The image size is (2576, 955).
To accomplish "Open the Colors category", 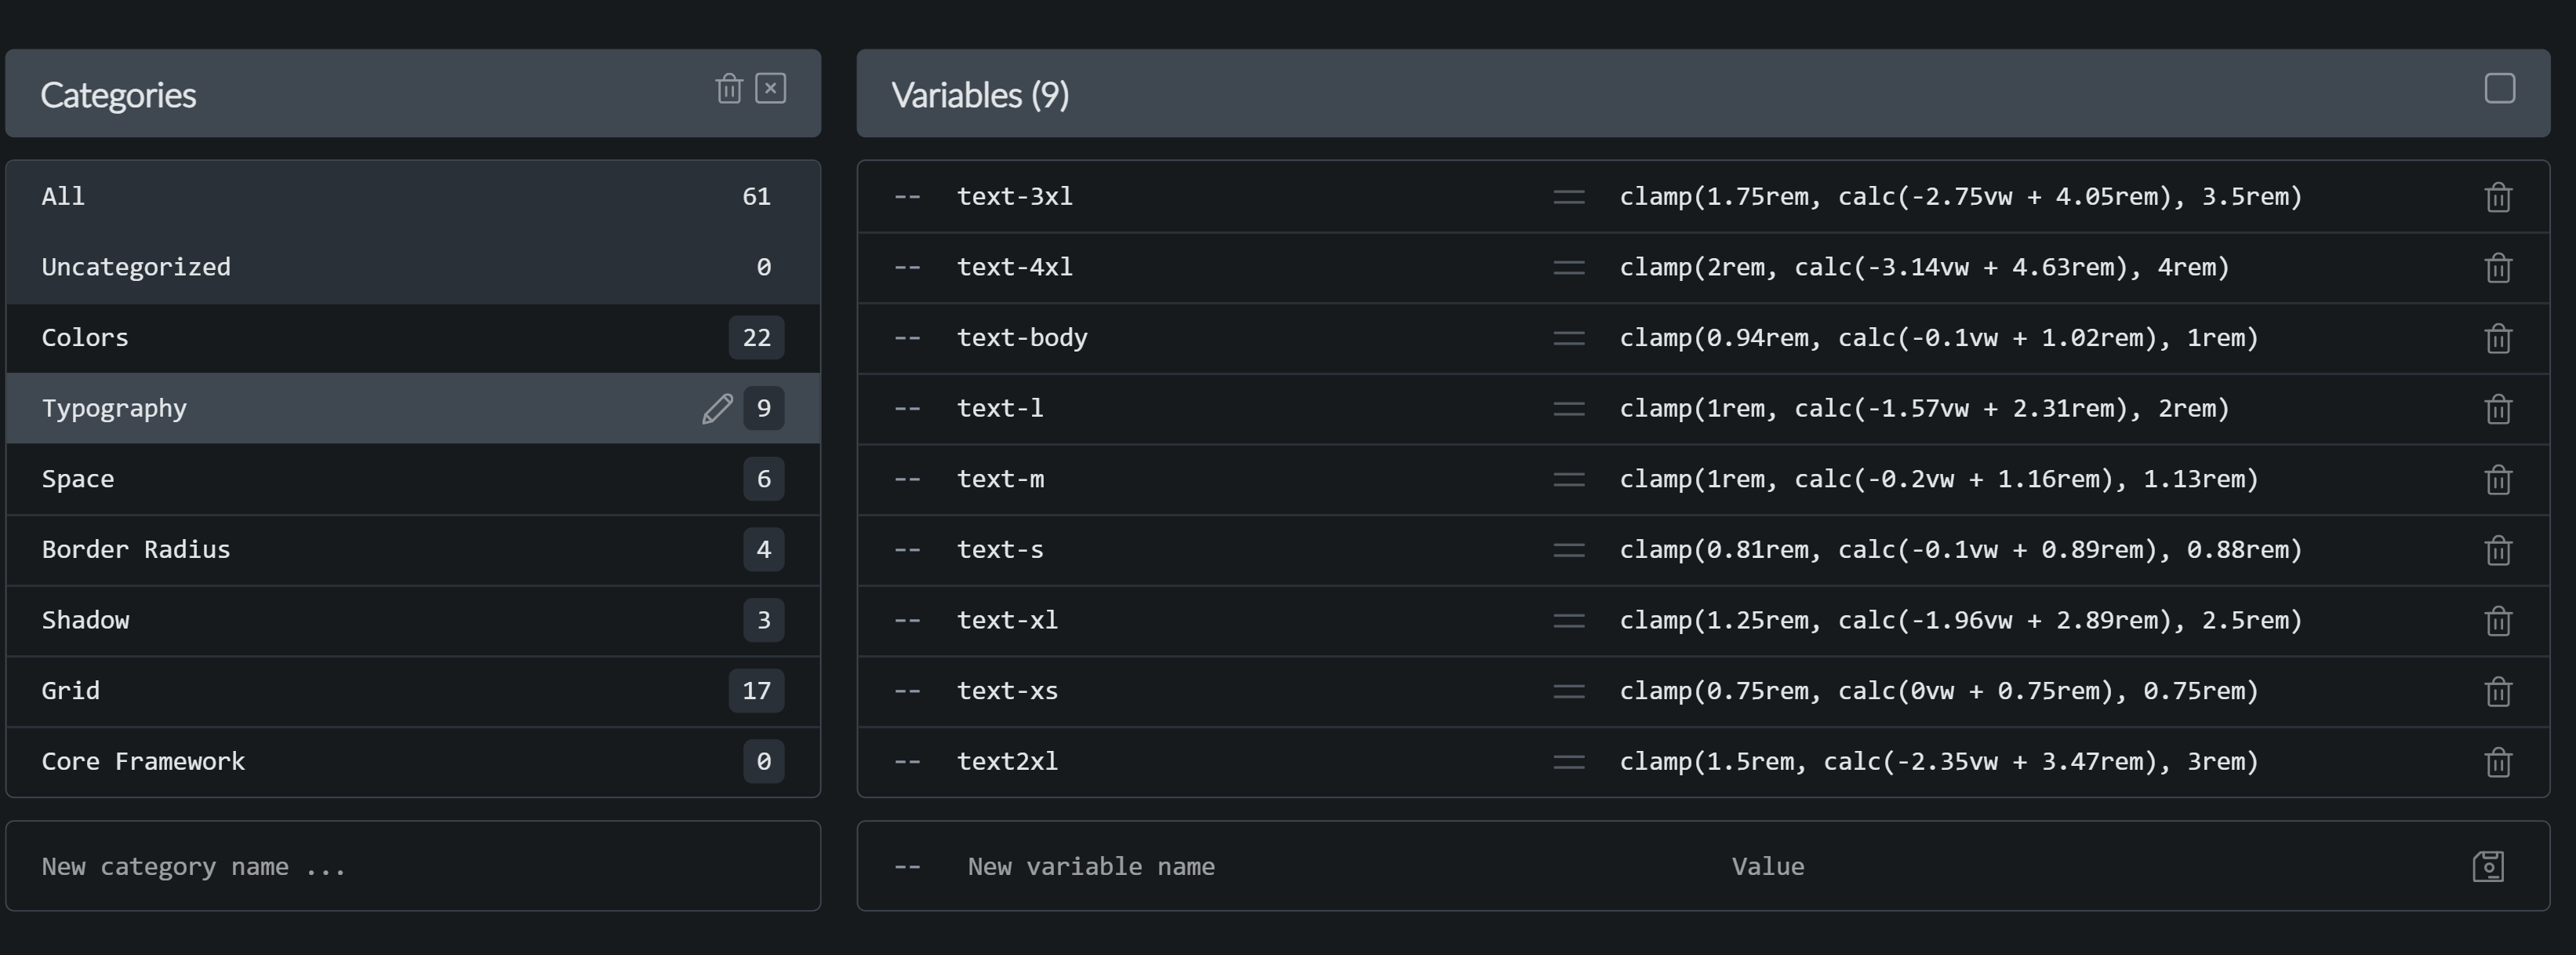I will coord(413,338).
